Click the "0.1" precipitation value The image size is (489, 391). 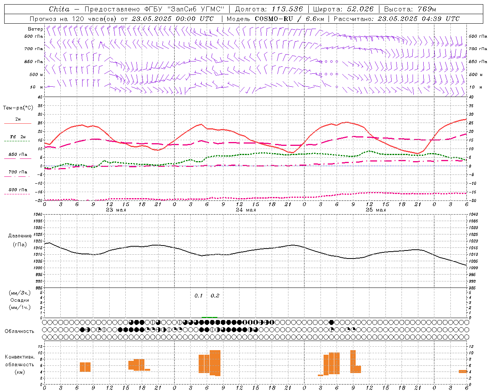[x=199, y=296]
